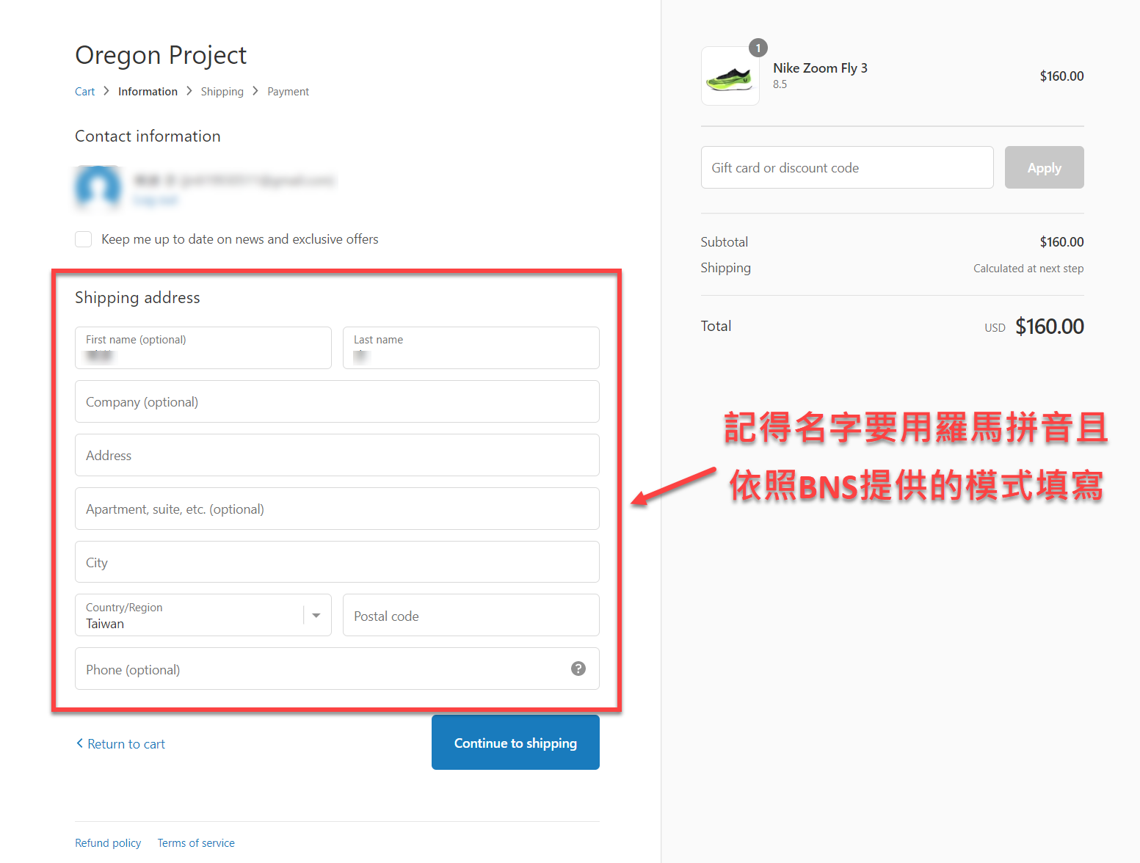Image resolution: width=1140 pixels, height=863 pixels.
Task: Click the blurred account avatar icon
Action: point(98,186)
